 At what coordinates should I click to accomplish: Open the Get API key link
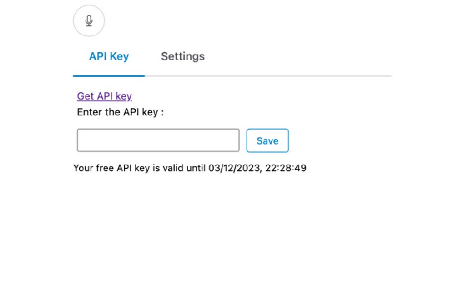point(104,96)
